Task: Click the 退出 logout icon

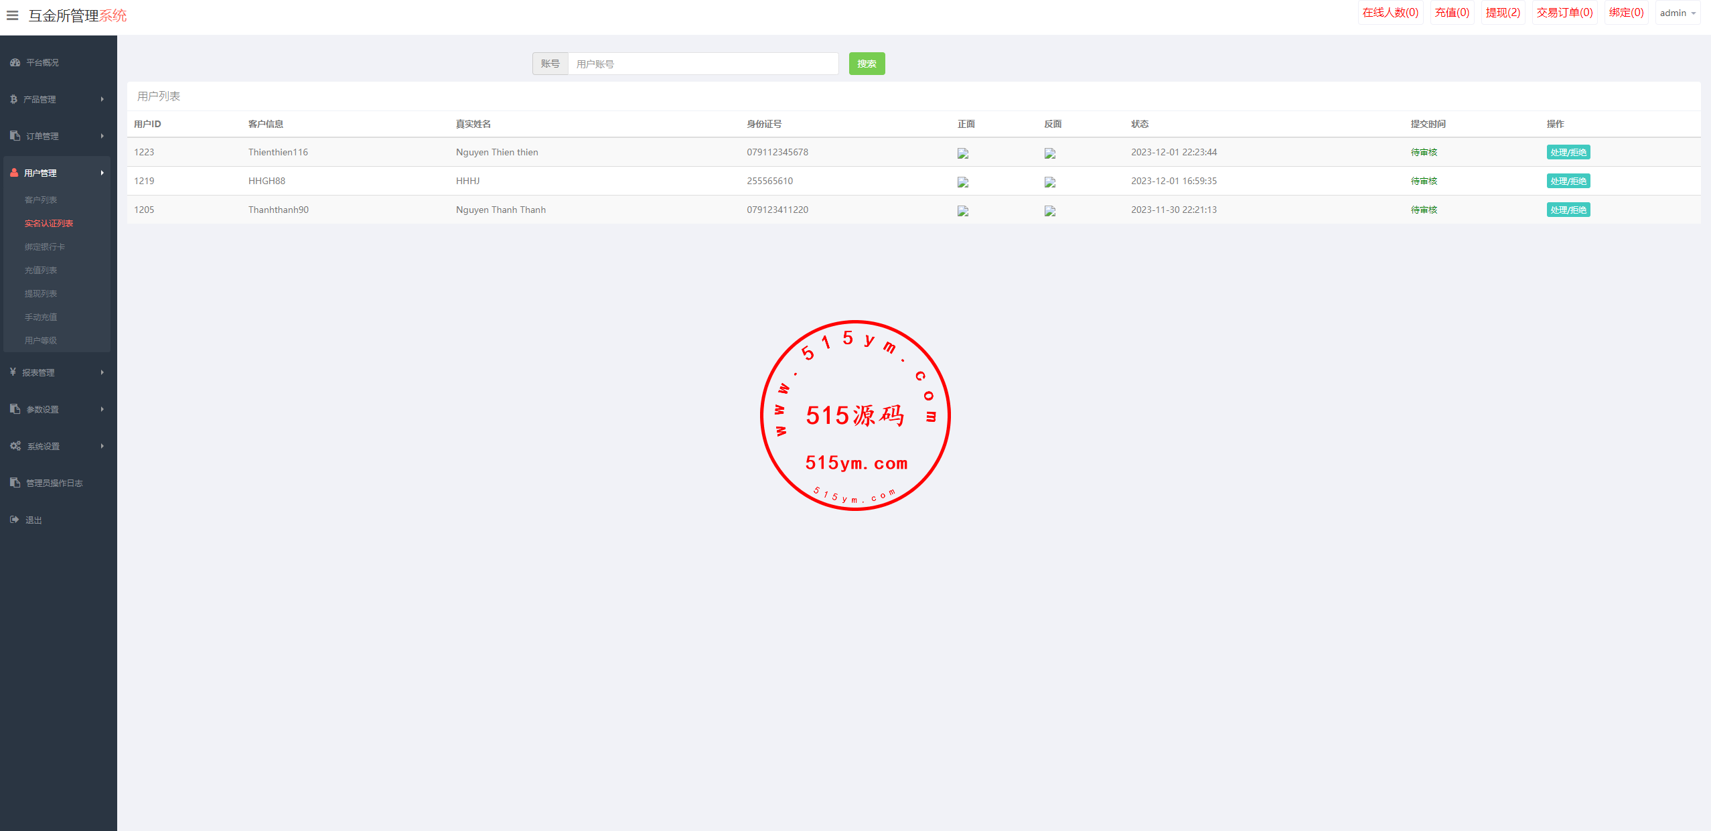Action: [x=15, y=520]
